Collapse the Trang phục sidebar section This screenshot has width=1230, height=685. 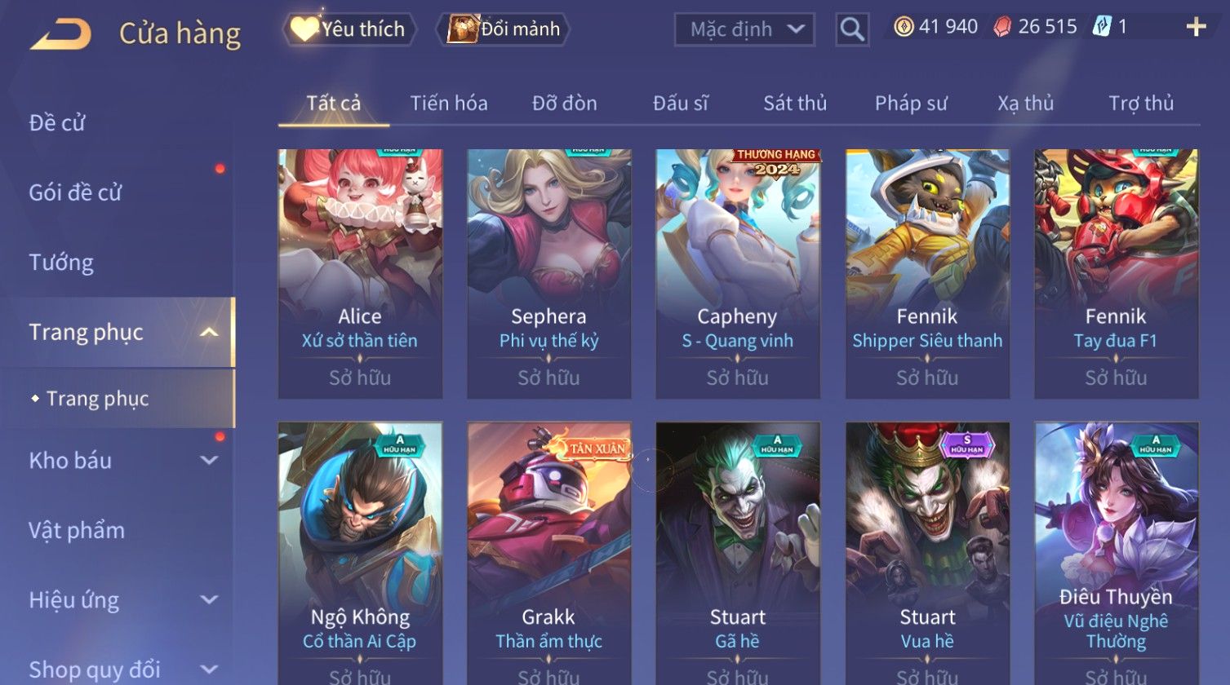209,333
